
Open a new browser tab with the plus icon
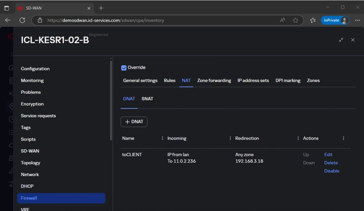click(101, 8)
